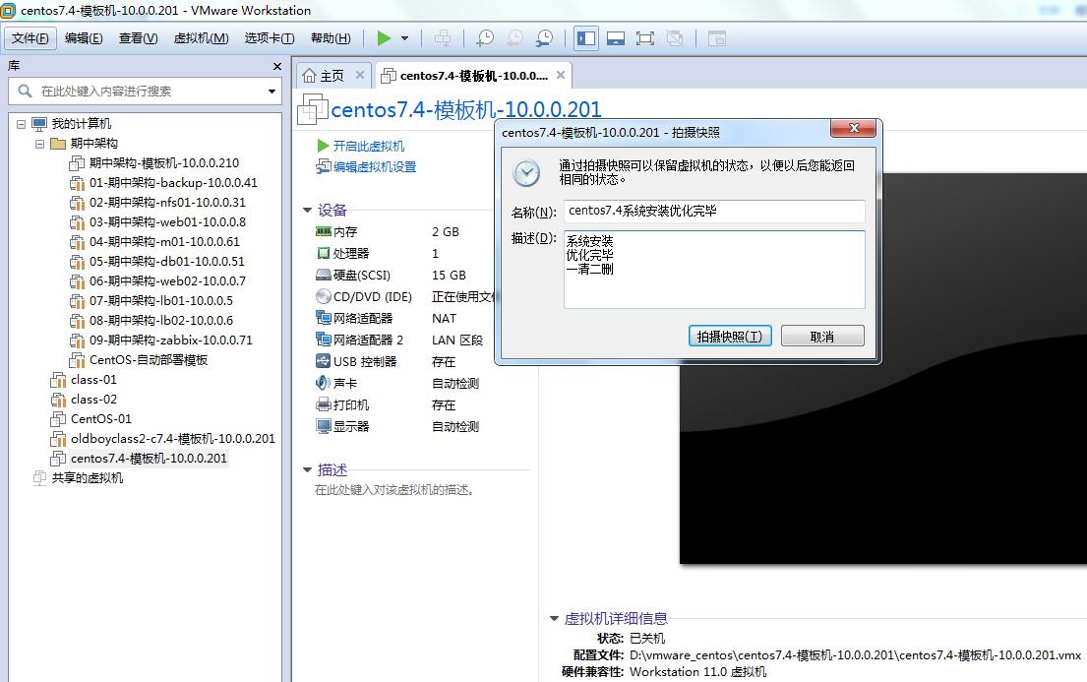The height and width of the screenshot is (682, 1087).
Task: Click the 拍摄快照(T) button
Action: coord(729,337)
